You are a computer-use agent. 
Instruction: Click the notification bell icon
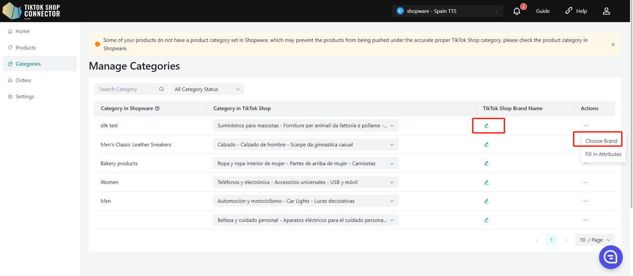point(517,11)
